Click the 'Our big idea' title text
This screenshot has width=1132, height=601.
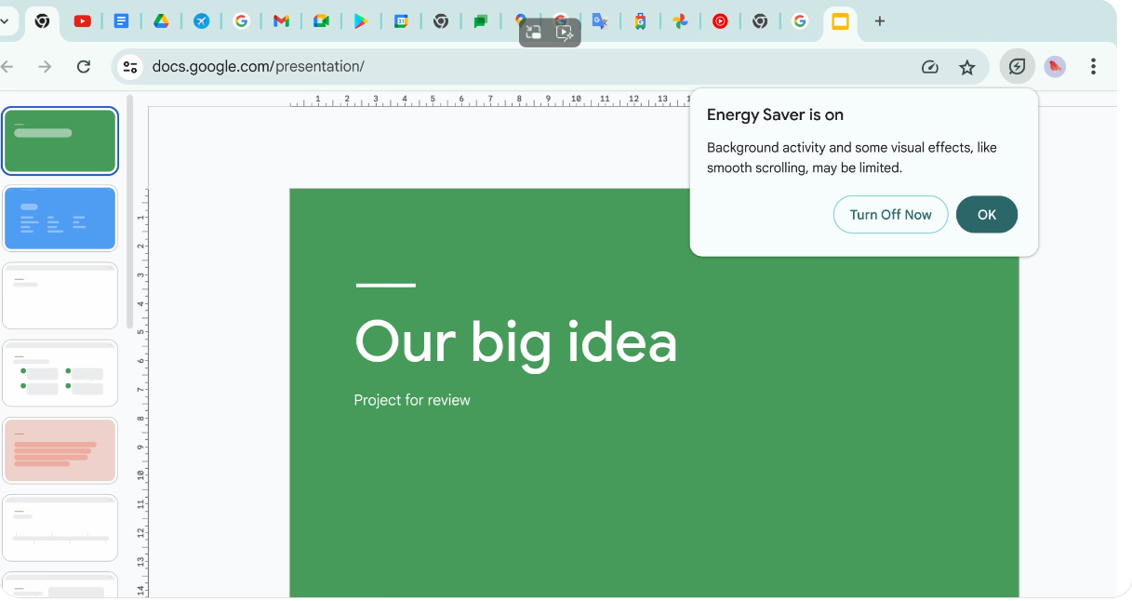click(x=516, y=341)
